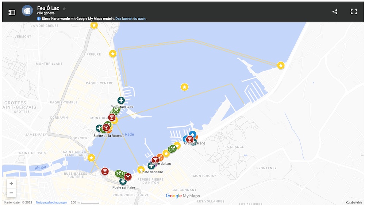This screenshot has height=206, width=365.
Task: Open the Nutzungsbedingungen link
Action: 51,202
